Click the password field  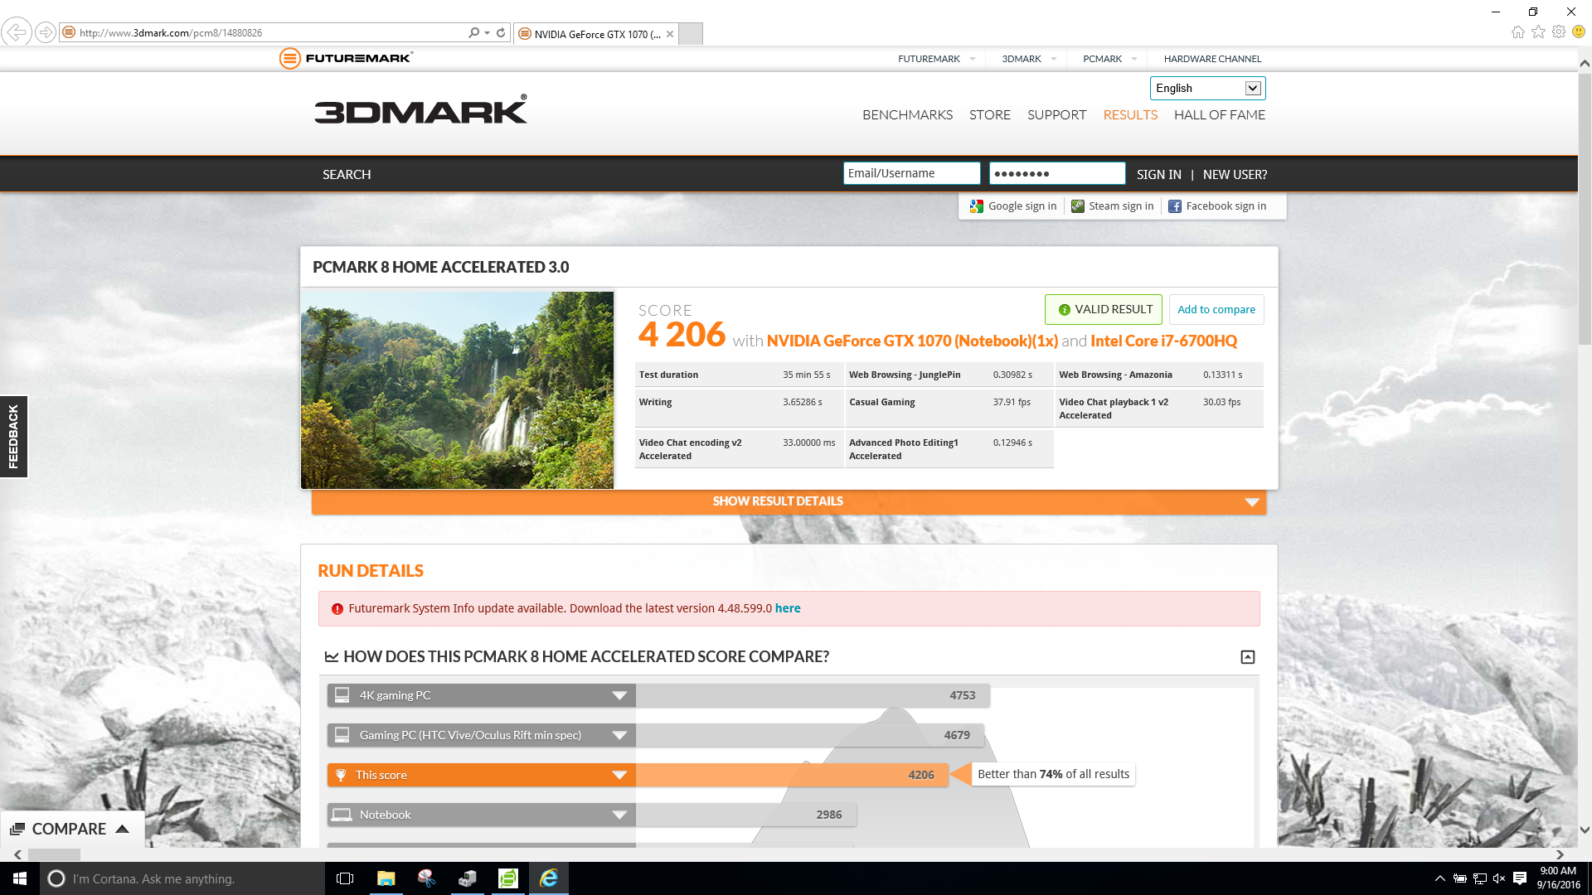coord(1057,173)
